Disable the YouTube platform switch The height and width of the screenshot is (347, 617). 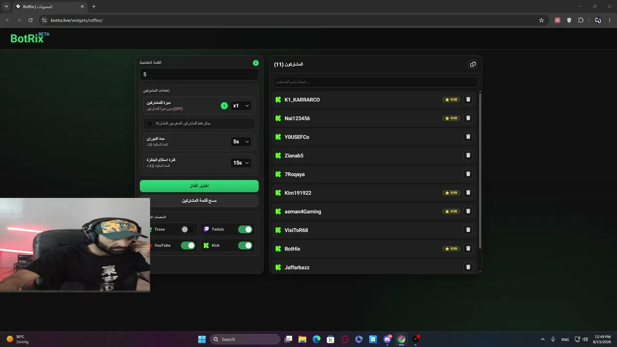pyautogui.click(x=188, y=245)
